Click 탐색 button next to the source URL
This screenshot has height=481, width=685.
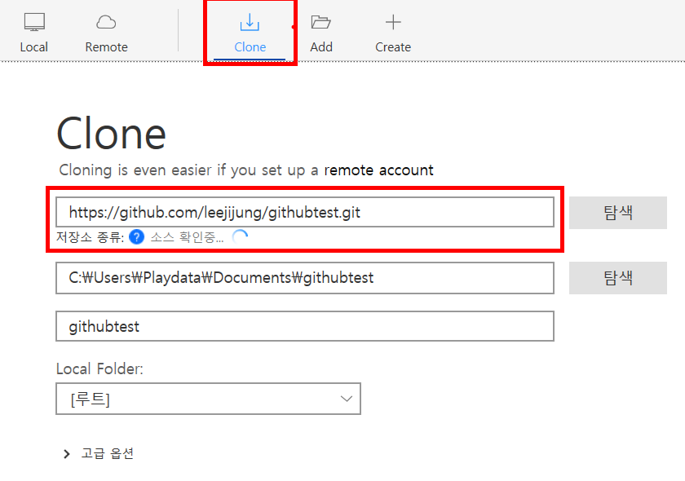click(618, 213)
